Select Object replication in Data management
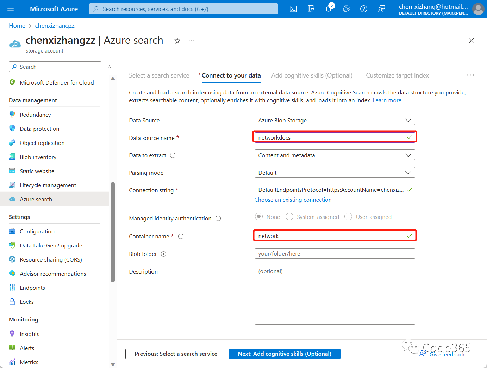Image resolution: width=487 pixels, height=368 pixels. tap(42, 143)
